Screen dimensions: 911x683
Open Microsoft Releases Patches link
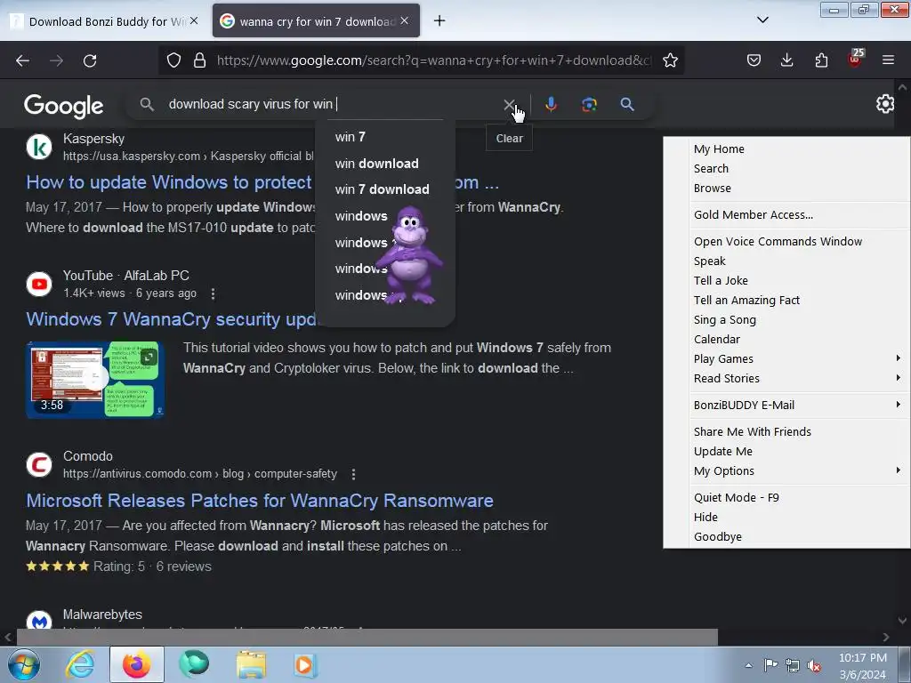tap(260, 501)
